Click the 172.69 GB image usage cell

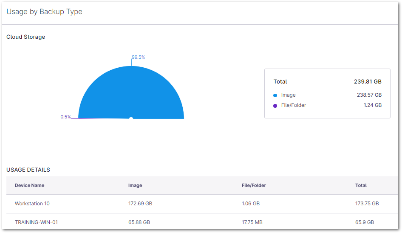click(x=140, y=204)
